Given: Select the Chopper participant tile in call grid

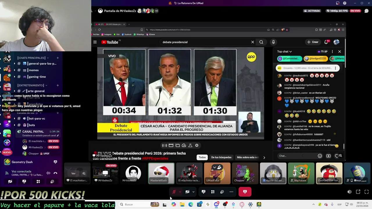Looking at the screenshot, I should (x=245, y=173).
